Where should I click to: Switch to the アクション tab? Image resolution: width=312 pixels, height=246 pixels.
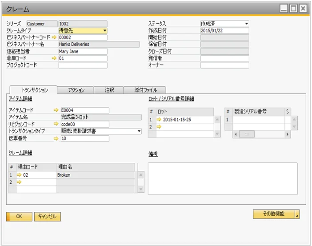(76, 90)
